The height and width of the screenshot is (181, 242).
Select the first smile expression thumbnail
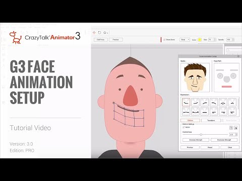tap(186, 102)
